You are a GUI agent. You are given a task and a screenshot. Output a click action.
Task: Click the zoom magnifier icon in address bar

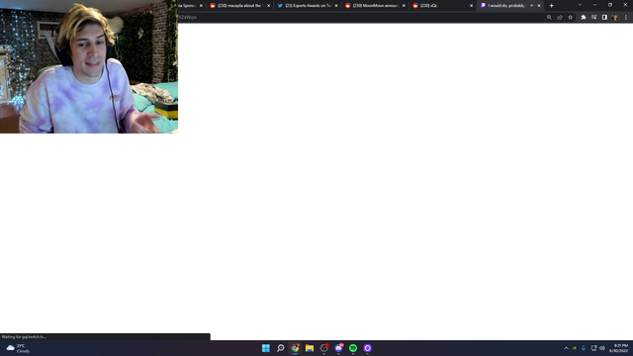coord(549,18)
